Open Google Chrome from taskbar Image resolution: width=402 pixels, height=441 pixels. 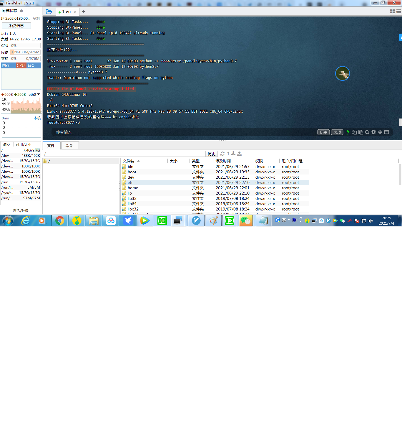[60, 220]
